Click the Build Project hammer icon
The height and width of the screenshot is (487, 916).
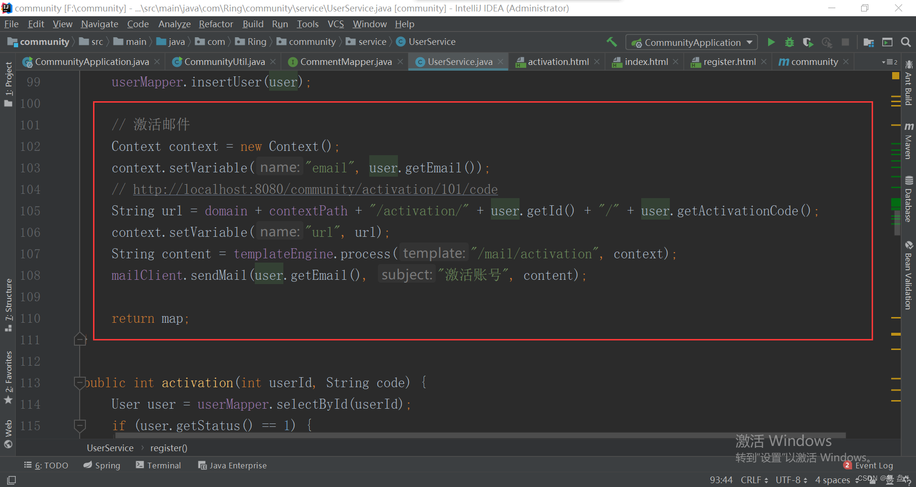612,42
